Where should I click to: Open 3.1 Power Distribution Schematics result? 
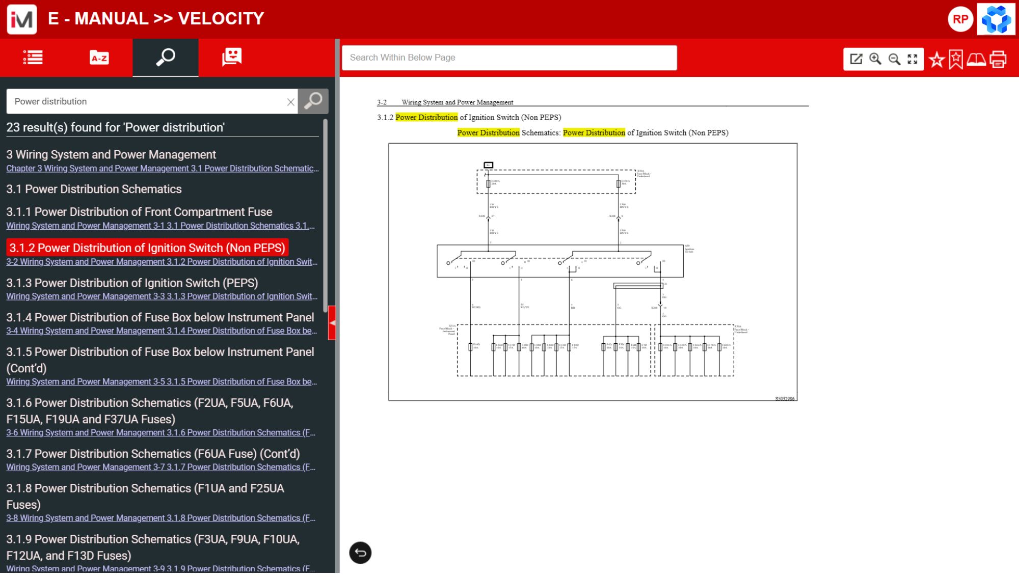pyautogui.click(x=94, y=190)
